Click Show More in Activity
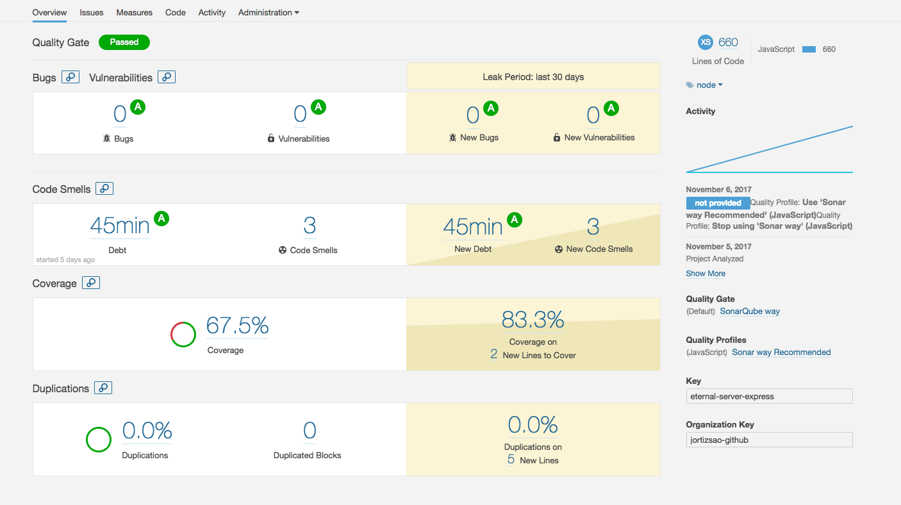Image resolution: width=901 pixels, height=505 pixels. [706, 273]
